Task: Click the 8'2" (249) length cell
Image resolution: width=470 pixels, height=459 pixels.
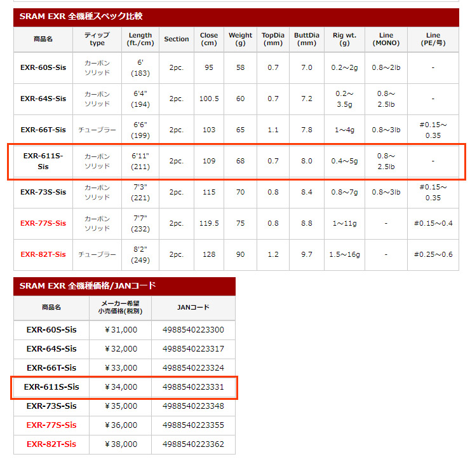Action: pyautogui.click(x=140, y=254)
